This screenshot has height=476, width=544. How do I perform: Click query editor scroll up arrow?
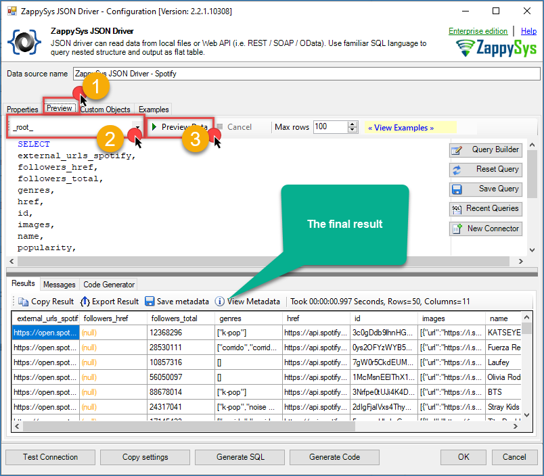(x=532, y=145)
